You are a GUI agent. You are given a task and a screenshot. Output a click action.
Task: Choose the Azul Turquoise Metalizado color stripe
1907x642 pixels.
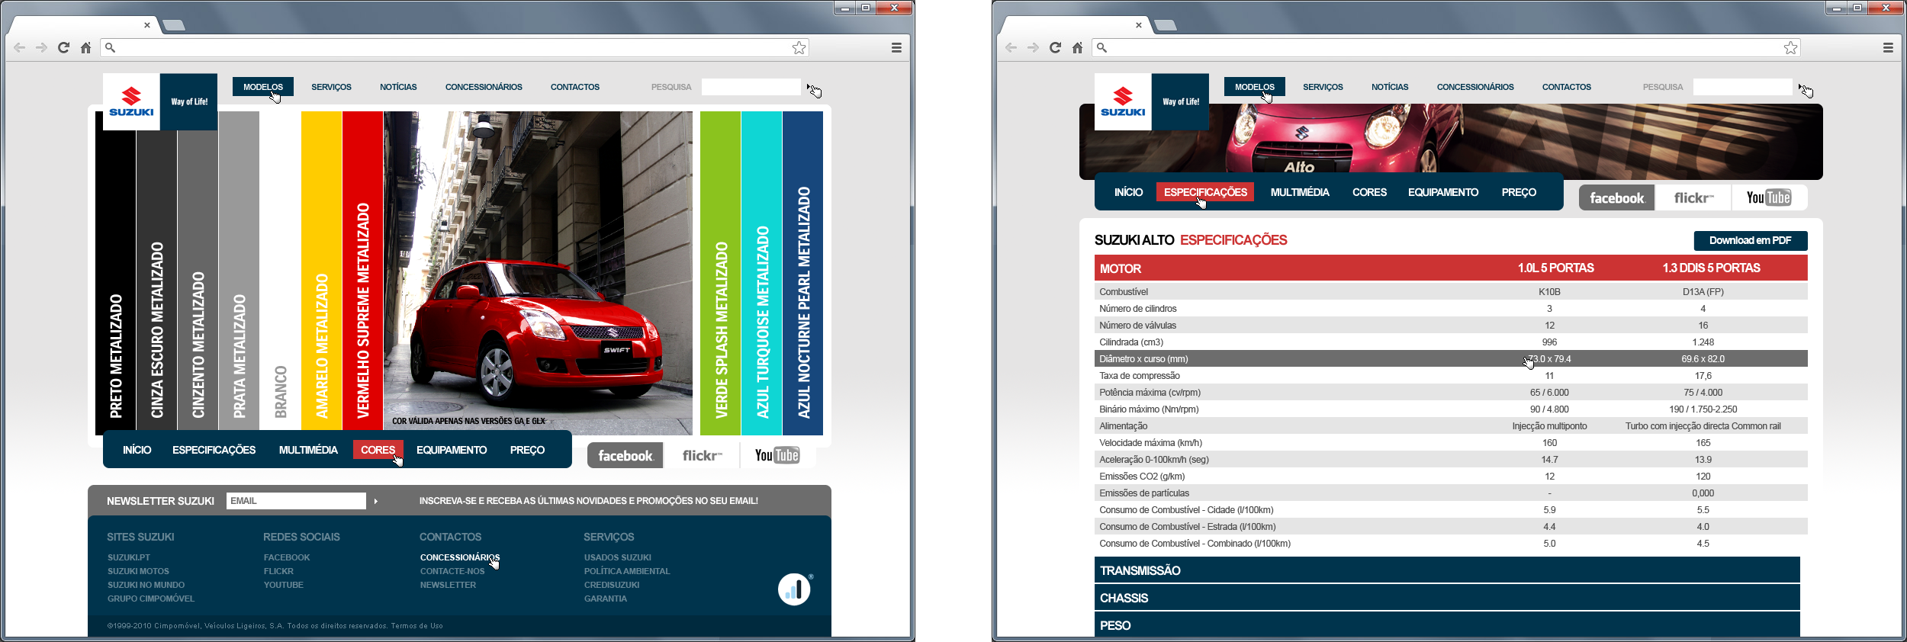(x=761, y=271)
